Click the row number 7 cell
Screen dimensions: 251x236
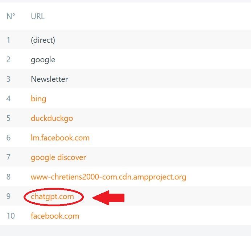point(8,157)
